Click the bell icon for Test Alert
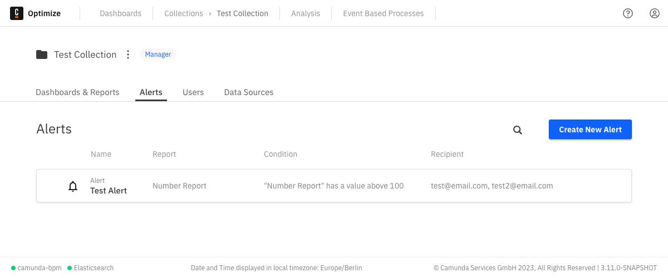The width and height of the screenshot is (668, 278). pos(73,186)
